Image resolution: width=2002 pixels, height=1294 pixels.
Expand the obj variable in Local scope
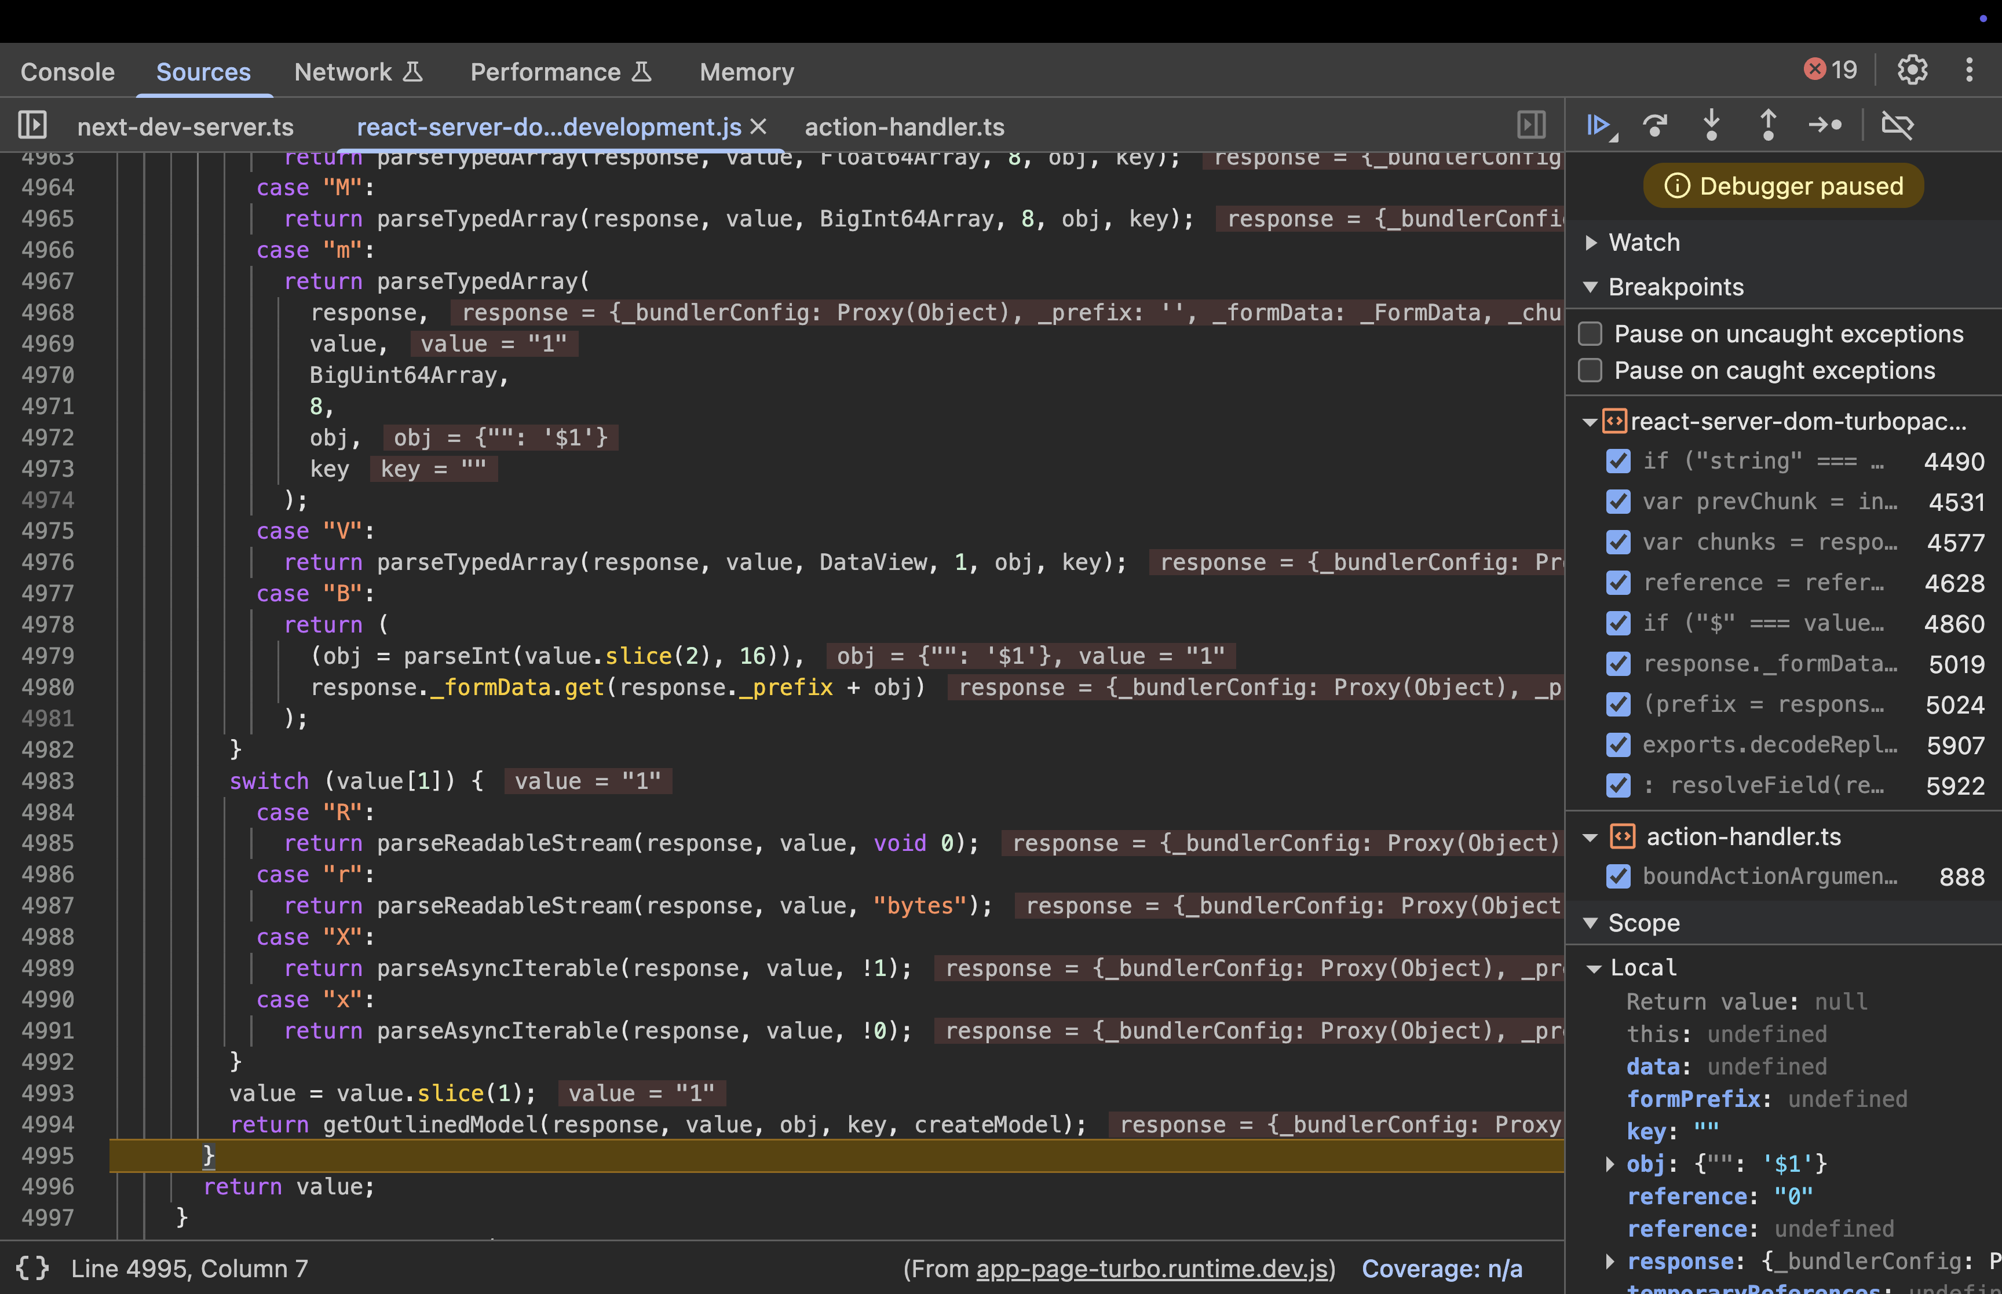[x=1610, y=1164]
